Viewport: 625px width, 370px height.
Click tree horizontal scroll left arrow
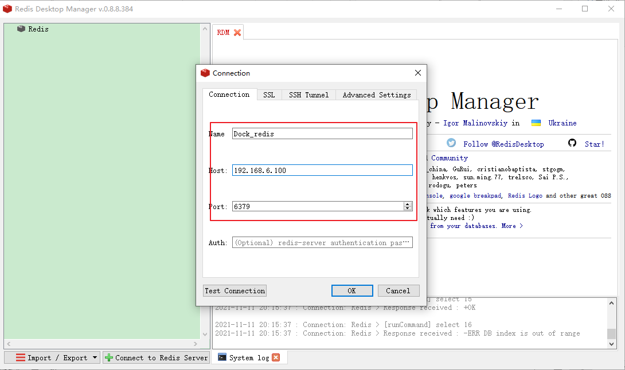point(9,343)
